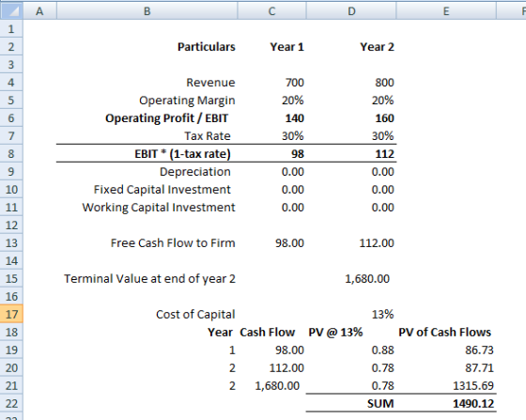Select cash flow 1,680.00 in row 21
This screenshot has width=526, height=420.
pyautogui.click(x=277, y=386)
